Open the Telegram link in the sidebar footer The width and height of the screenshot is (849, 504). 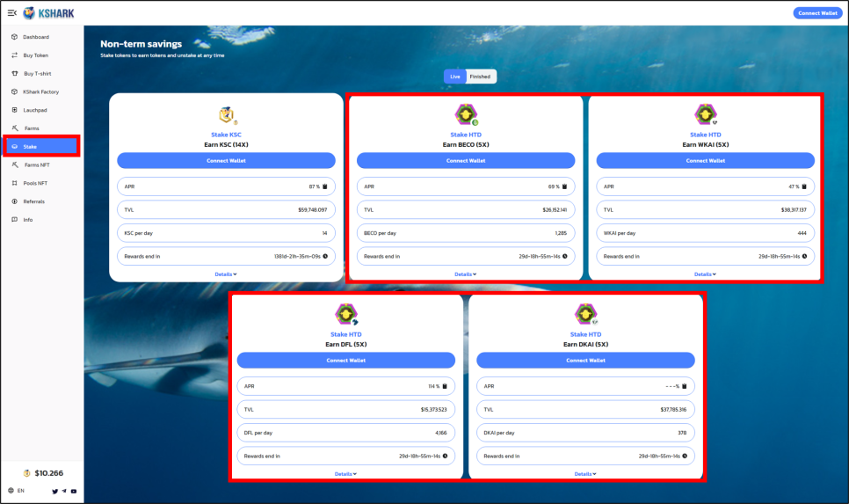pyautogui.click(x=64, y=491)
